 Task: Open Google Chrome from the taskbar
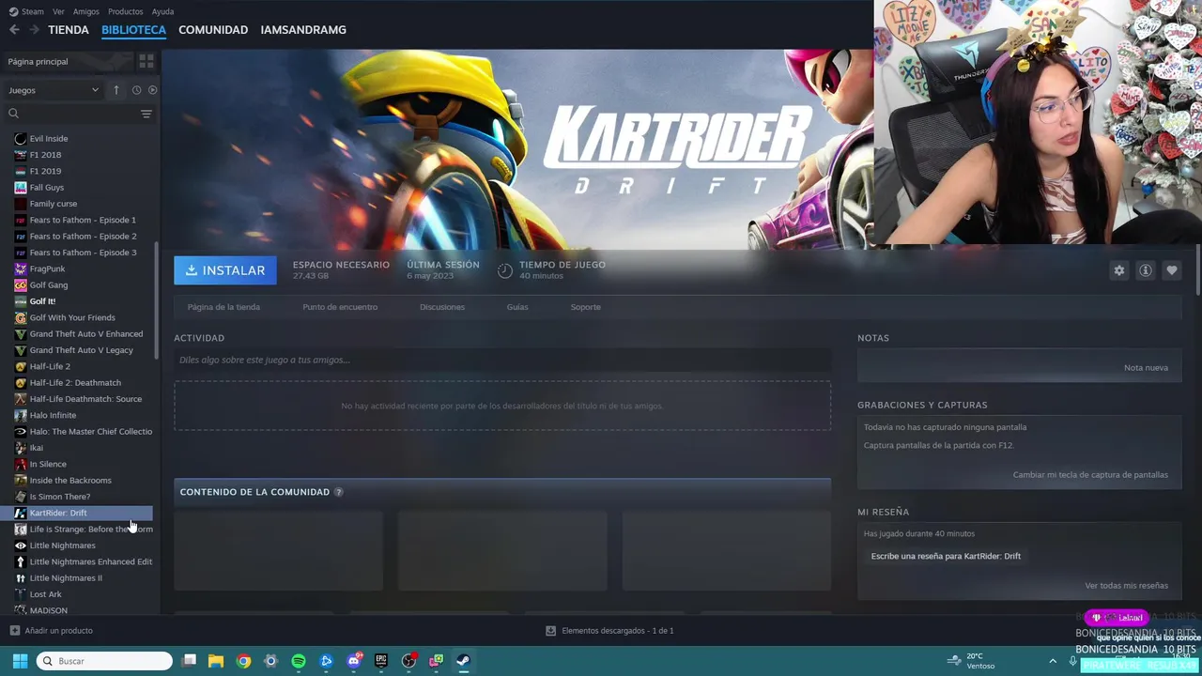244,661
